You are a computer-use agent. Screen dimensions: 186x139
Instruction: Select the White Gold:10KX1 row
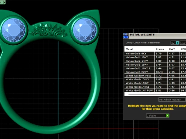[x=155, y=80]
